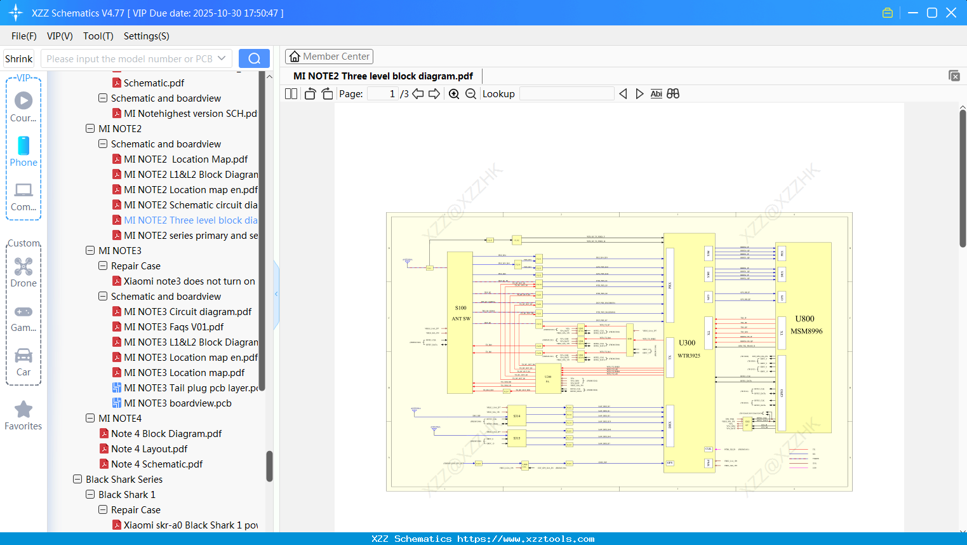
Task: Zoom in on the PDF page
Action: tap(453, 93)
